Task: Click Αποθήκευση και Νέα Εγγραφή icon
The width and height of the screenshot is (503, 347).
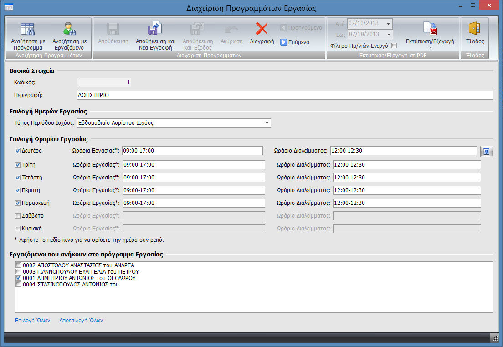Action: [155, 29]
